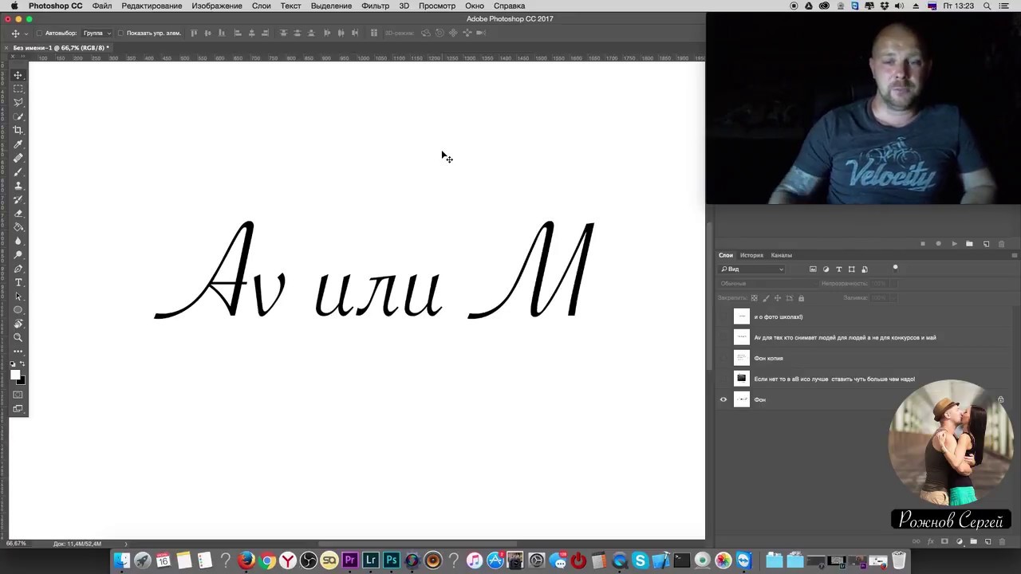Lock transparent pixels of the layer
The height and width of the screenshot is (574, 1021).
[x=754, y=298]
